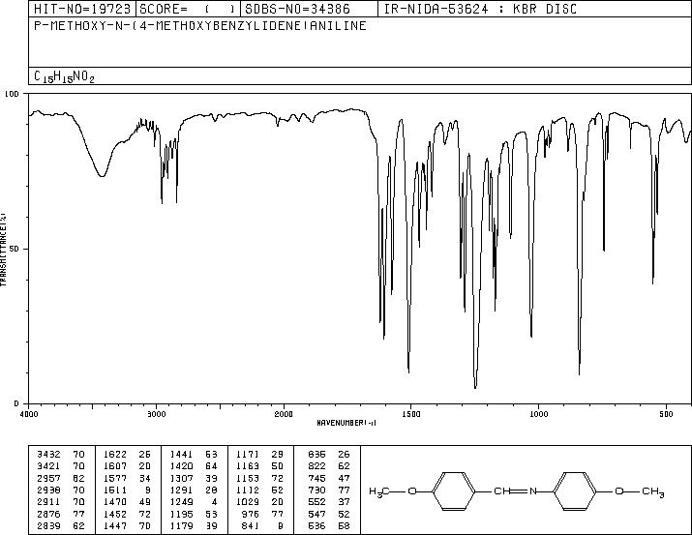Click the deepest peak near 1249 wavenumber
This screenshot has width=692, height=535.
475,387
